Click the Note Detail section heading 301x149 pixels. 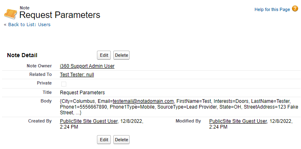(22, 56)
